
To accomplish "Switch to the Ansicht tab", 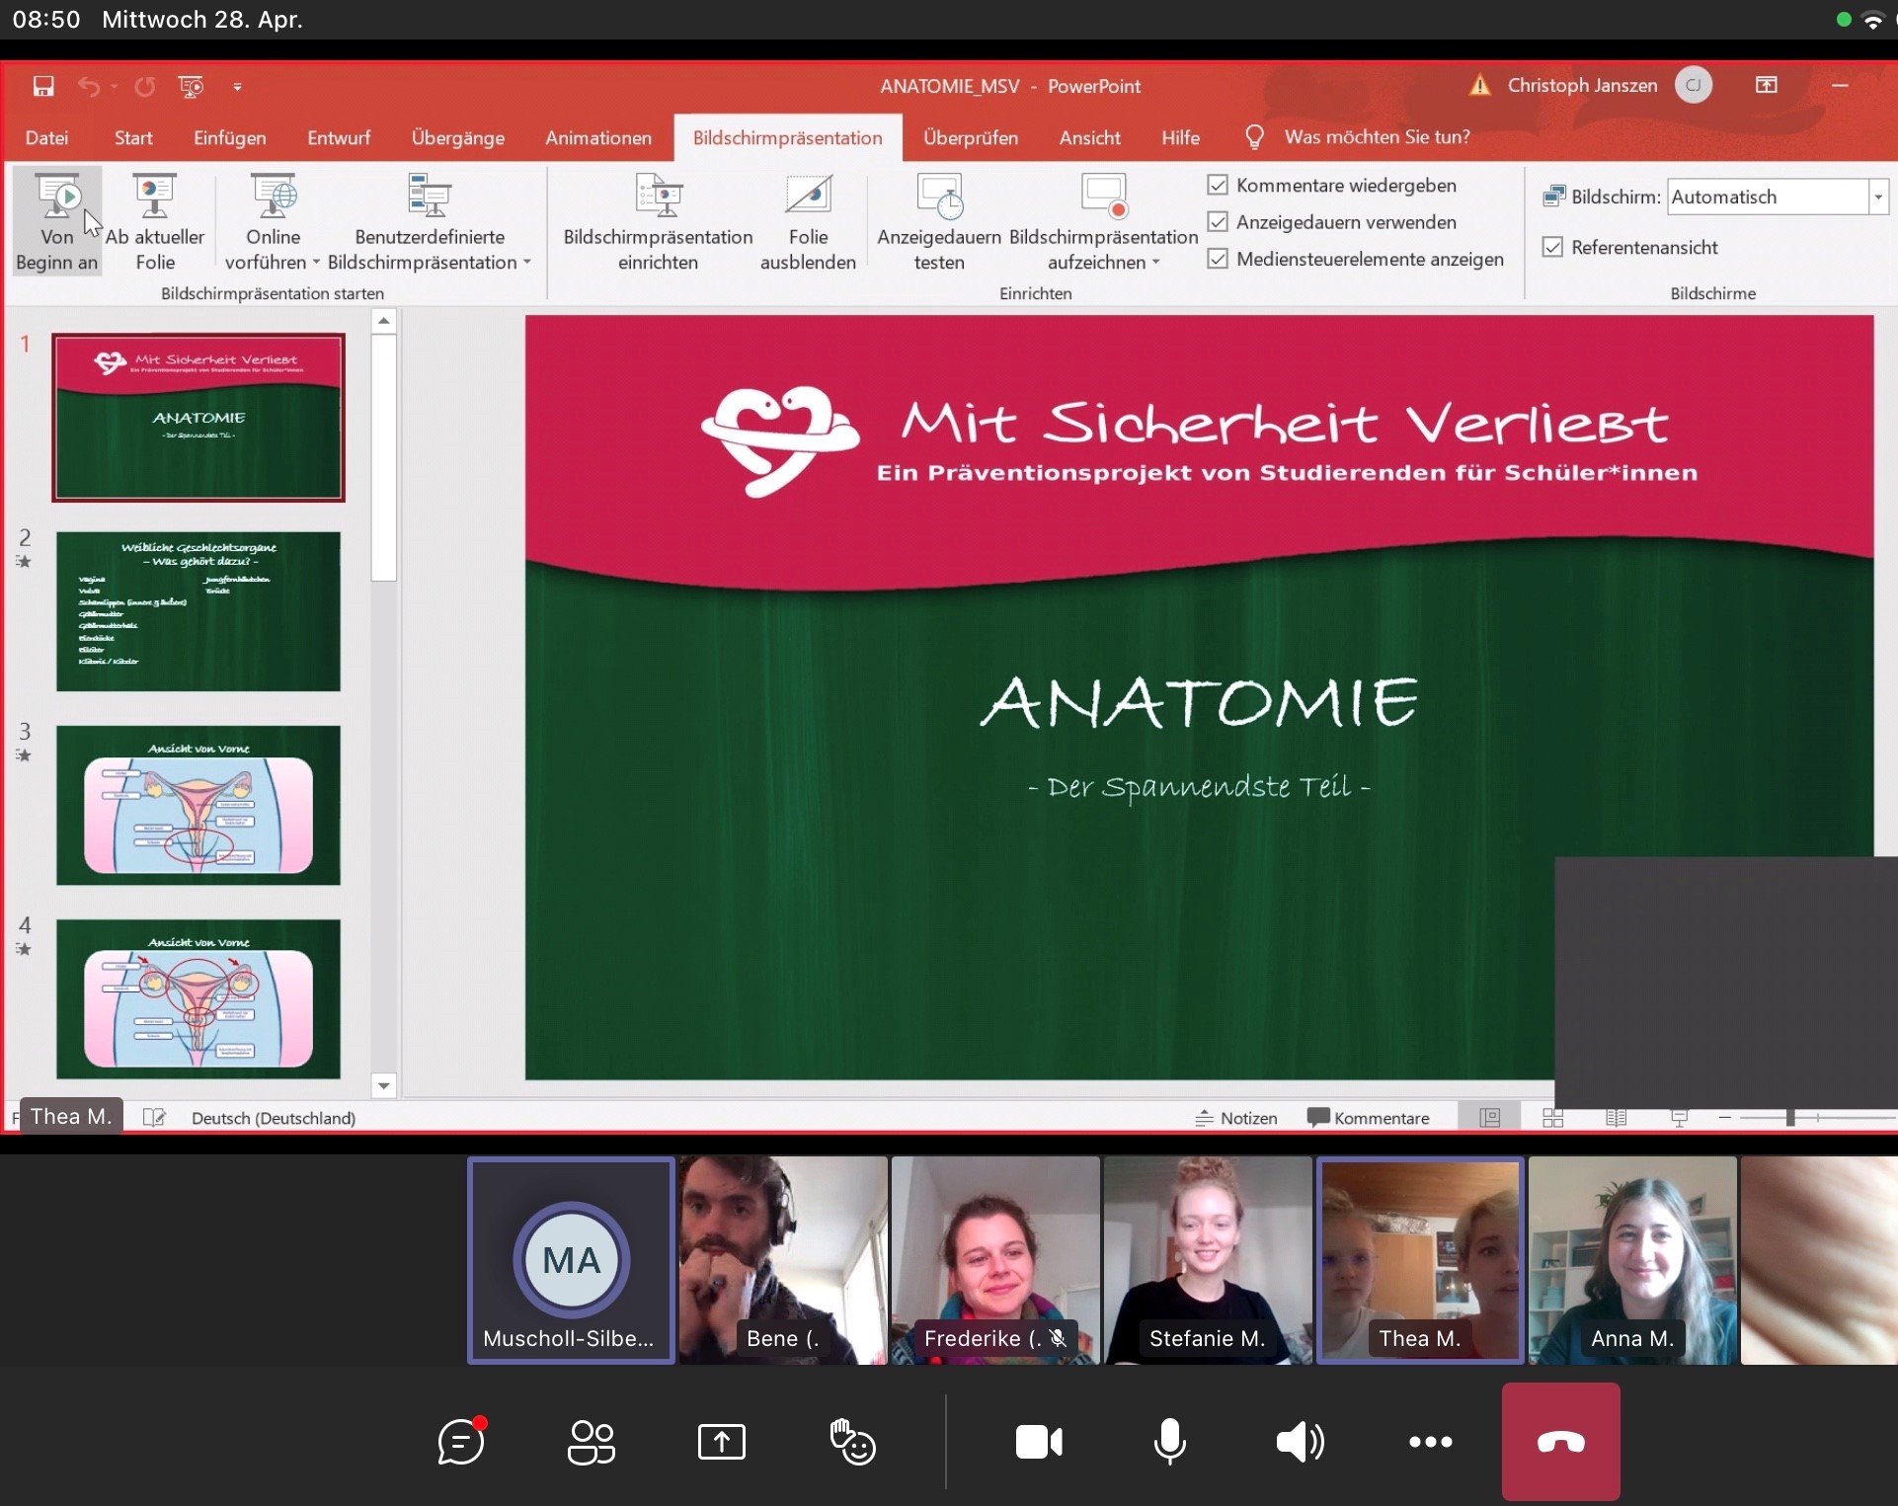I will (x=1090, y=137).
